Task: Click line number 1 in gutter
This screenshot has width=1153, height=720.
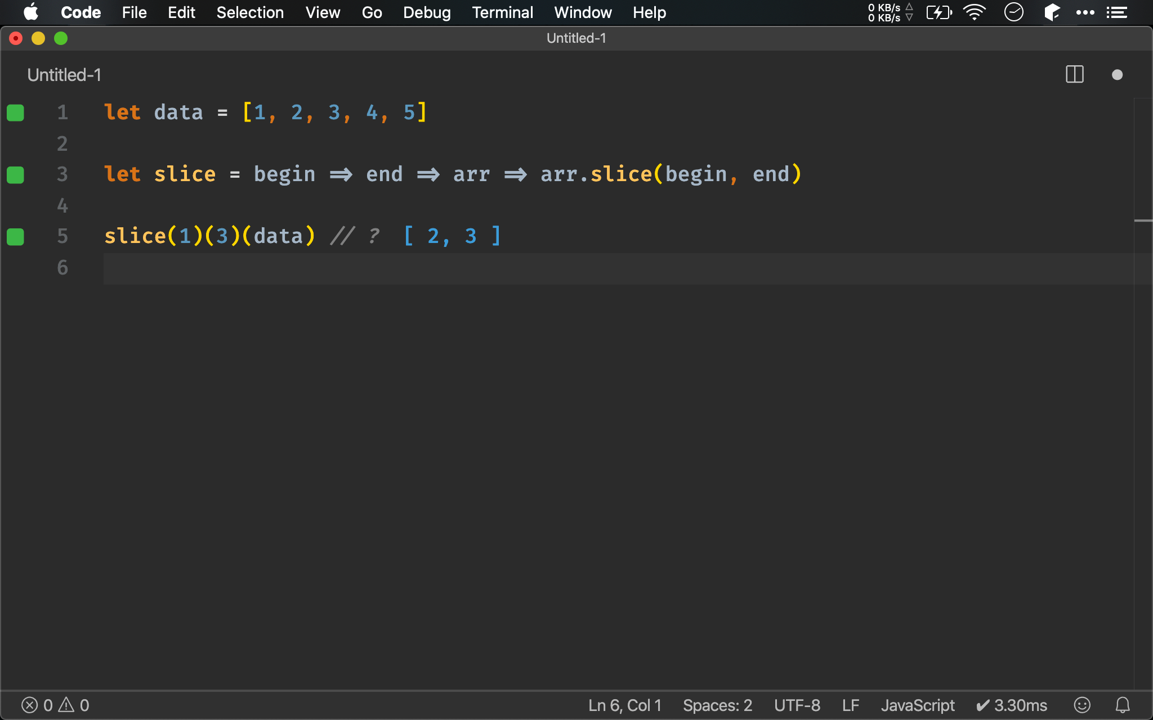Action: pyautogui.click(x=62, y=112)
